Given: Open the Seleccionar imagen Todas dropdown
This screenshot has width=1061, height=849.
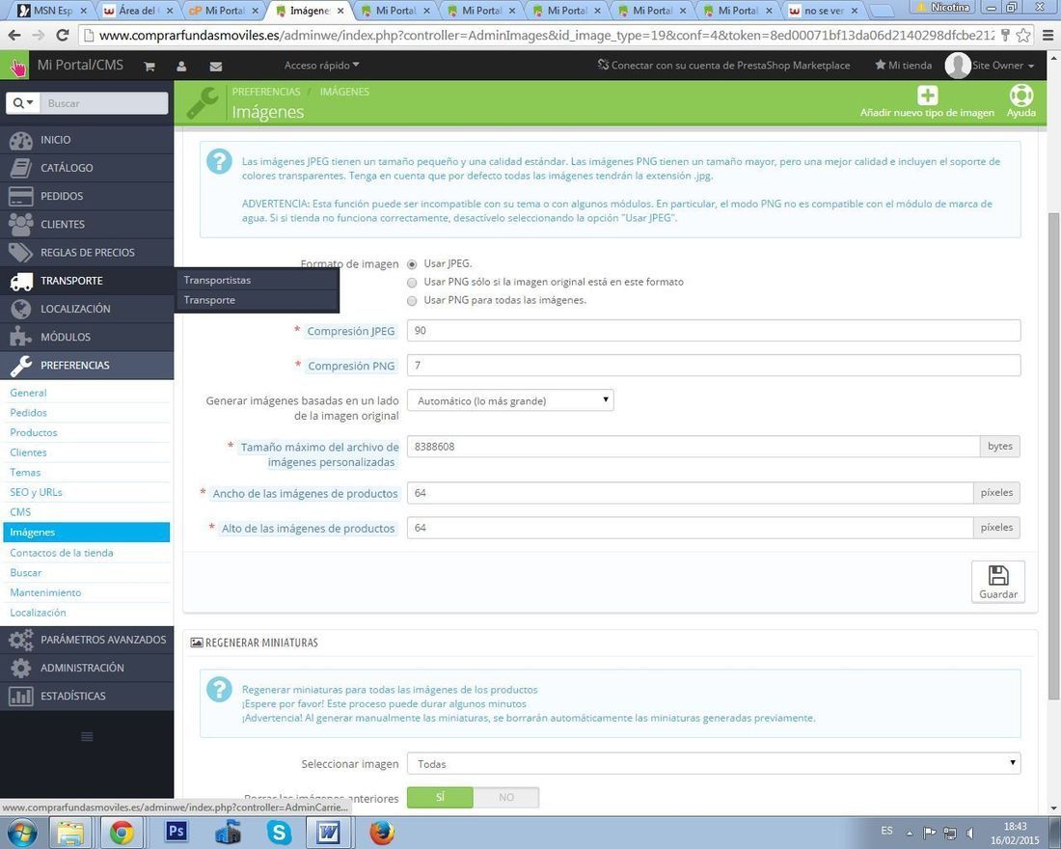Looking at the screenshot, I should pos(714,764).
